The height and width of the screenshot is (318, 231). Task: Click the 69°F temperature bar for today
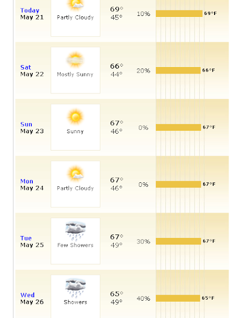point(179,13)
